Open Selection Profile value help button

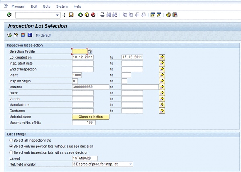coord(90,51)
